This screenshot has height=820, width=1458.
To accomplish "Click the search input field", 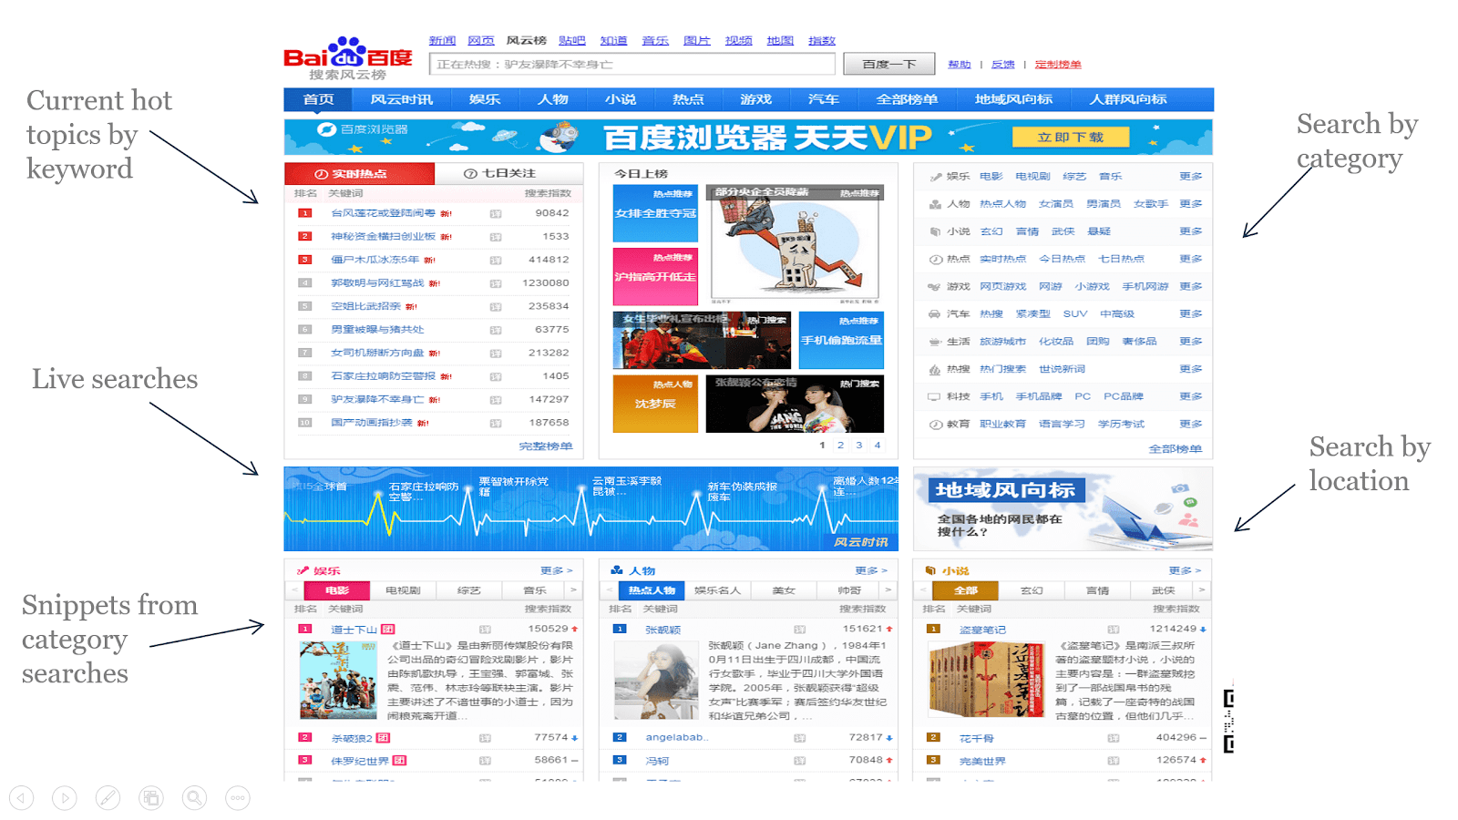I will (632, 64).
